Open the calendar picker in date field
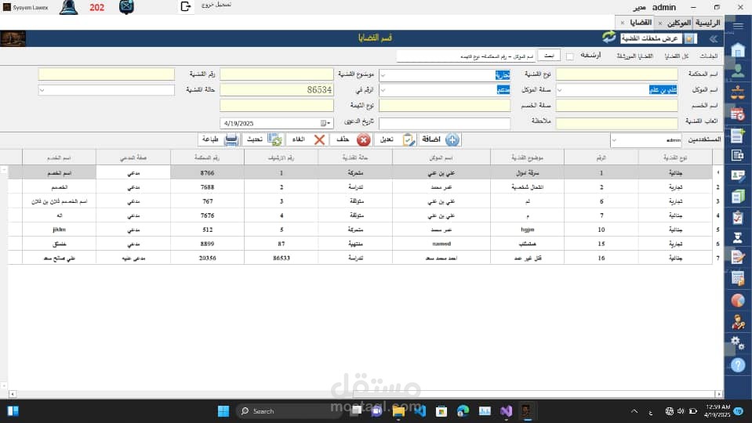 click(x=325, y=123)
